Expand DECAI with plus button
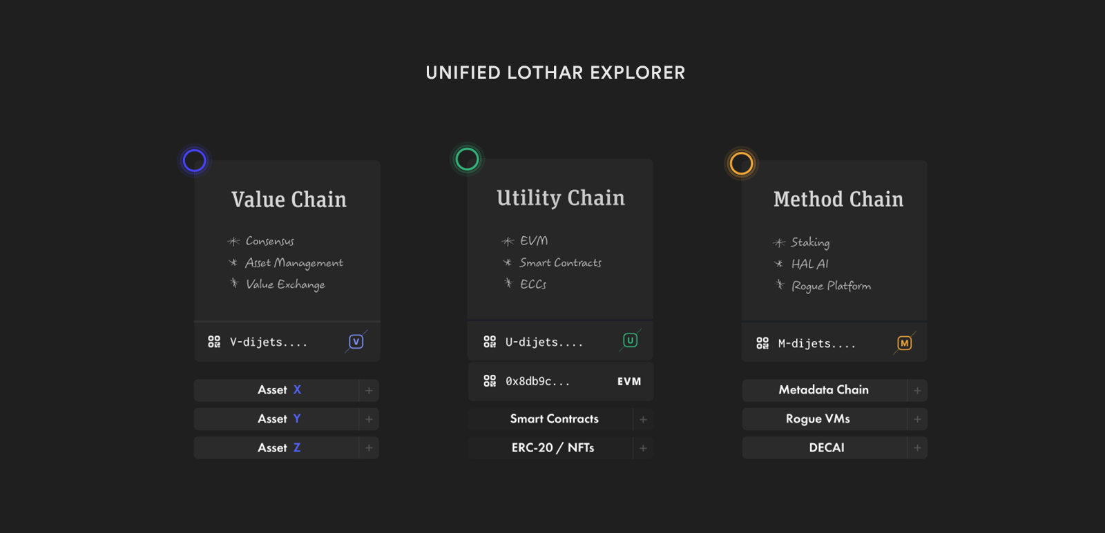The height and width of the screenshot is (533, 1105). 917,448
